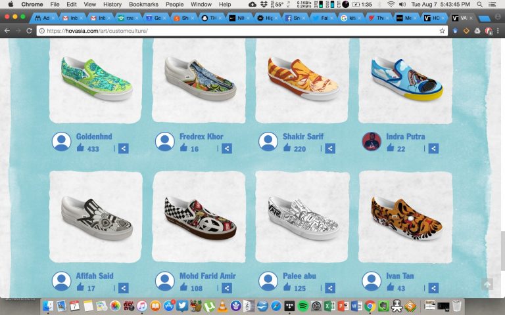
Task: Hit the scroll-to-top arrow button
Action: click(487, 284)
